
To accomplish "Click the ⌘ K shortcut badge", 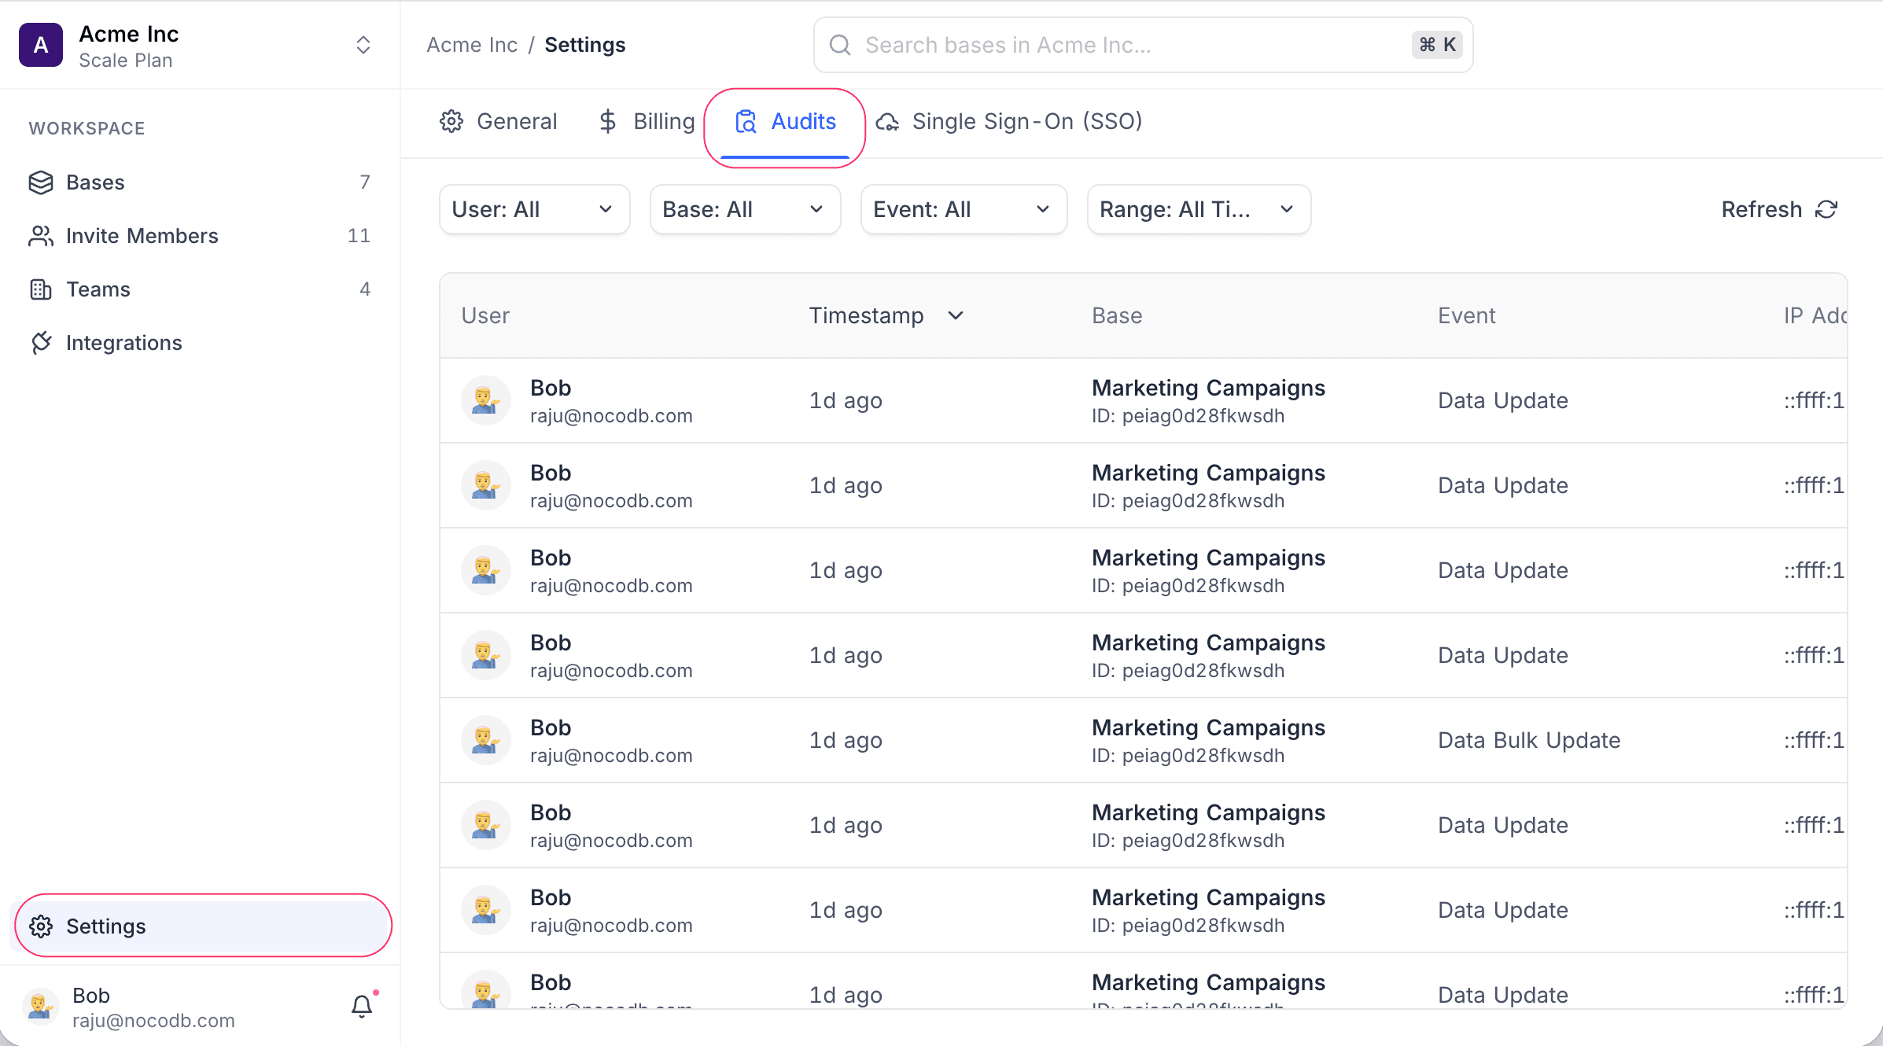I will click(1438, 45).
